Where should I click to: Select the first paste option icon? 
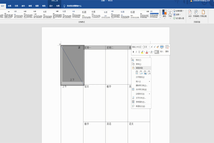137,73
